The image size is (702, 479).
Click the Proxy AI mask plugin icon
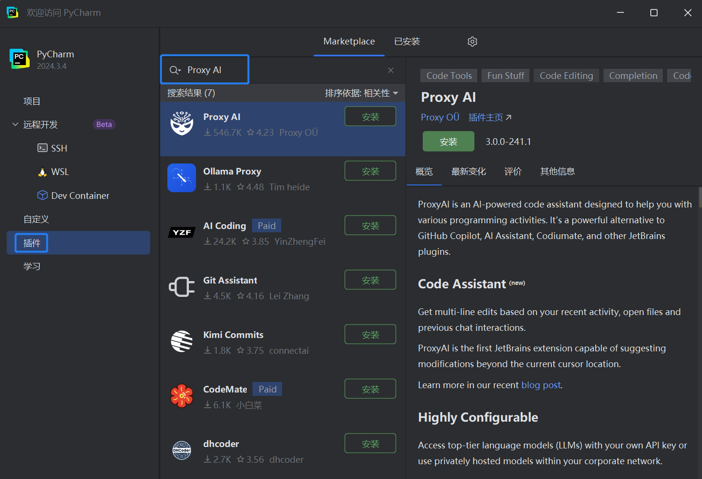coord(182,124)
